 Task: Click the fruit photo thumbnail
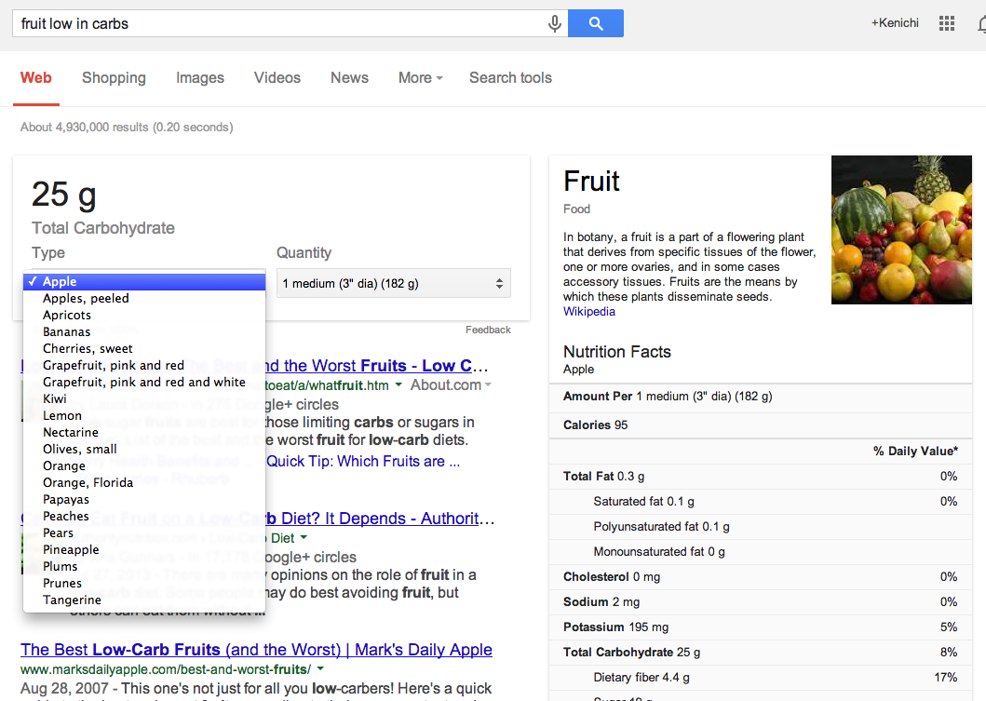coord(901,230)
